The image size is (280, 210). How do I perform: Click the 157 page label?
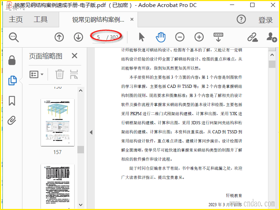57,152
